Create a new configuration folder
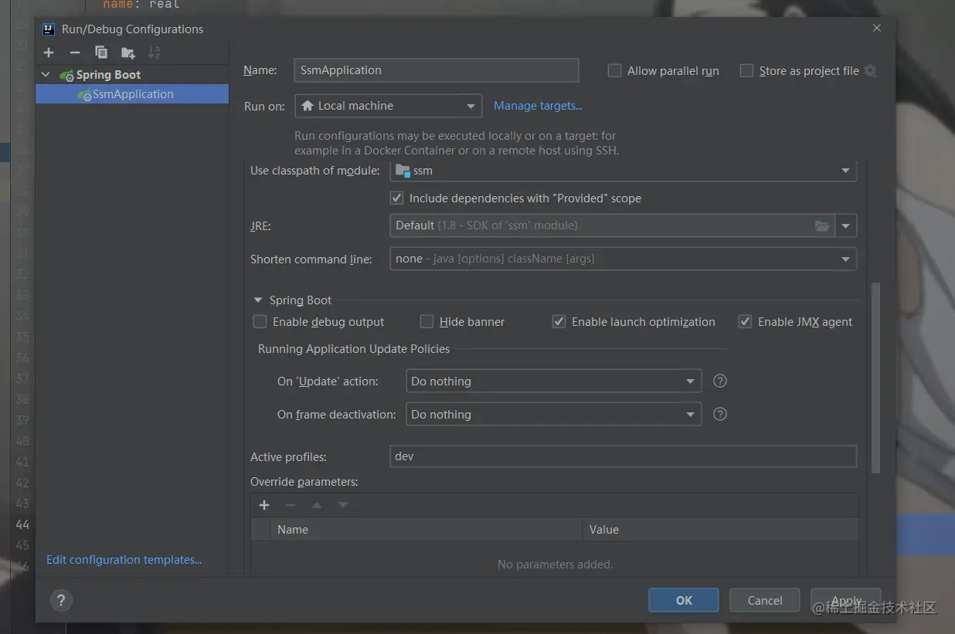 (x=128, y=53)
